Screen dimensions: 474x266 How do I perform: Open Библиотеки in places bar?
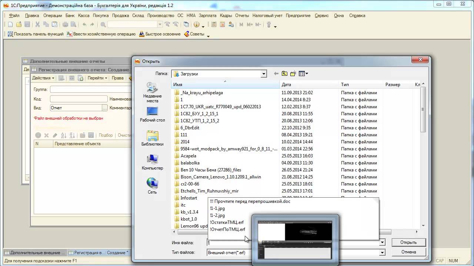tap(152, 139)
